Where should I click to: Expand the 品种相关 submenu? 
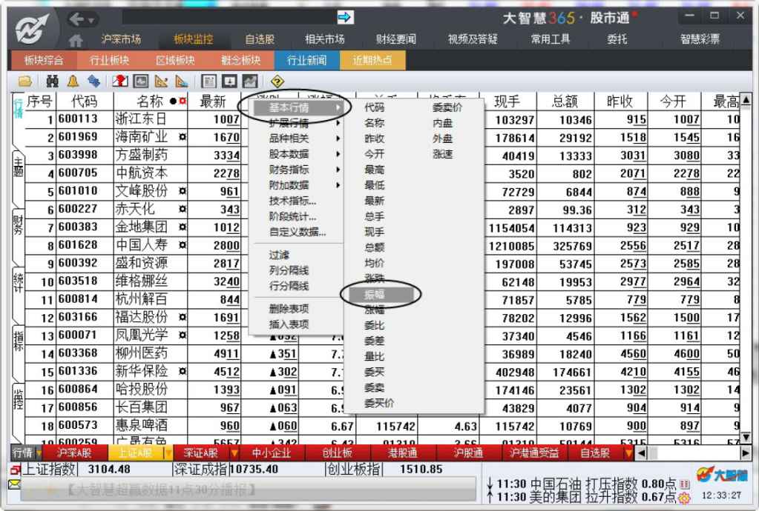point(299,138)
